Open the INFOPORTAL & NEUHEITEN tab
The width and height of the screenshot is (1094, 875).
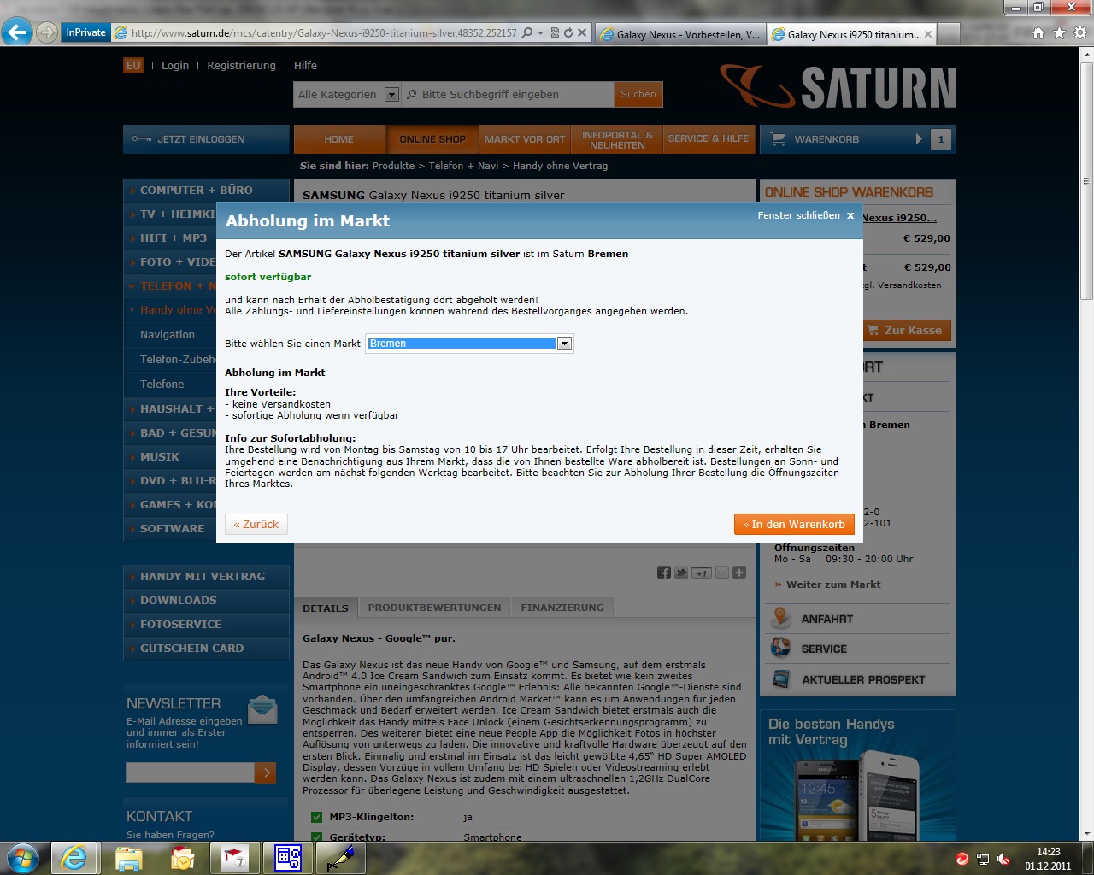617,139
